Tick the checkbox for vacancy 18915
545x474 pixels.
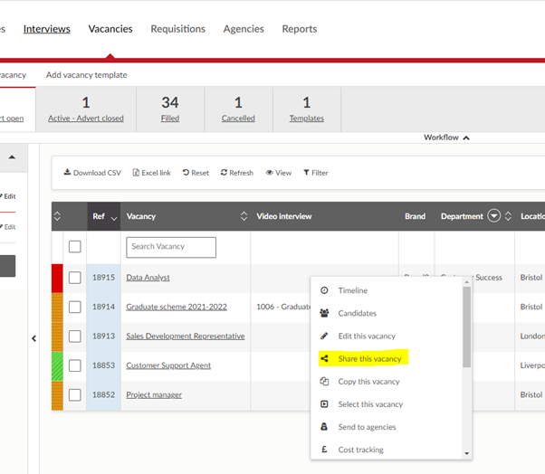point(75,278)
